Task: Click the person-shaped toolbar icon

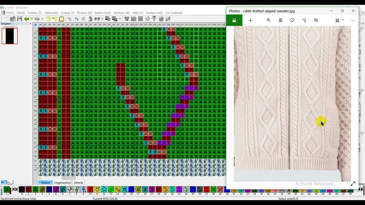Action: point(90,19)
